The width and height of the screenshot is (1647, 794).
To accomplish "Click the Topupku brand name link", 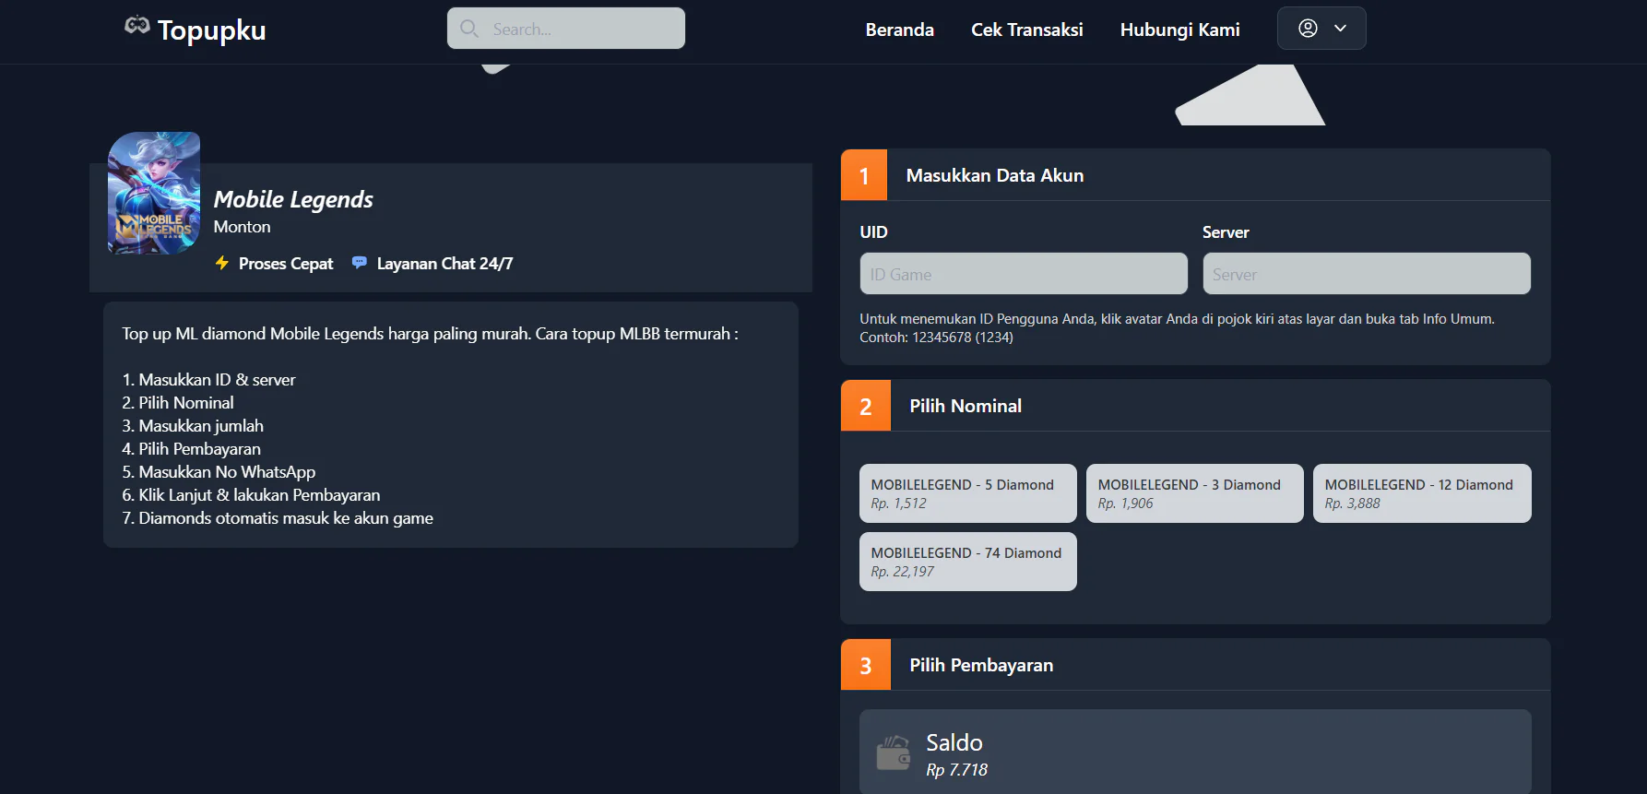I will 212,30.
